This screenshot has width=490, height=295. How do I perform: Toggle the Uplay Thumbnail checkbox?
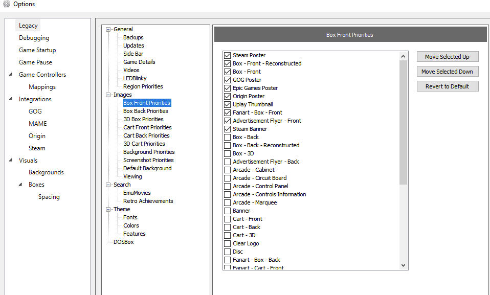[x=228, y=104]
